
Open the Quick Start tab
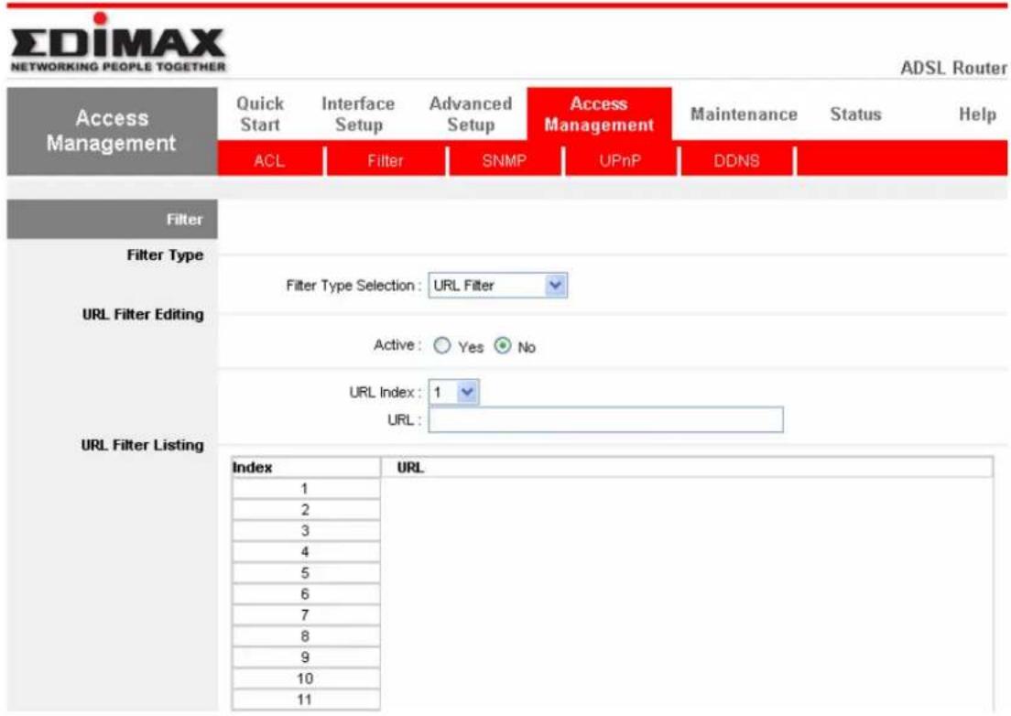tap(260, 114)
